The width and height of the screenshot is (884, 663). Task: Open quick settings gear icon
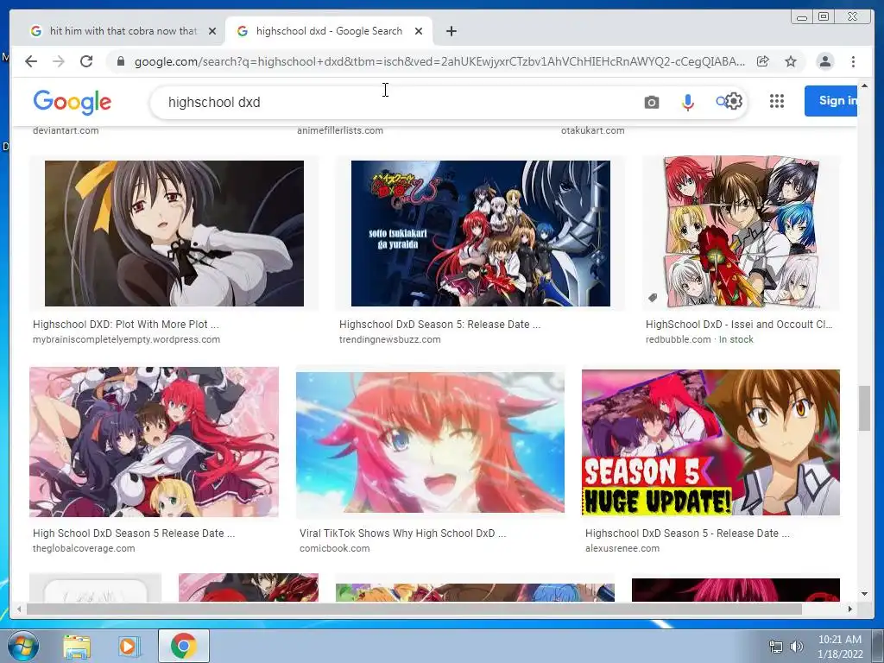pos(734,102)
